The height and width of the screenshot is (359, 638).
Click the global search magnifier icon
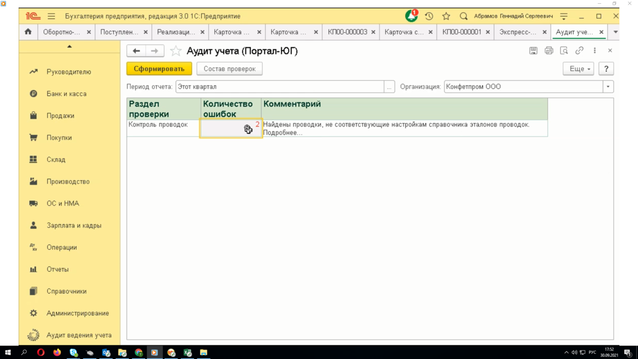(464, 16)
